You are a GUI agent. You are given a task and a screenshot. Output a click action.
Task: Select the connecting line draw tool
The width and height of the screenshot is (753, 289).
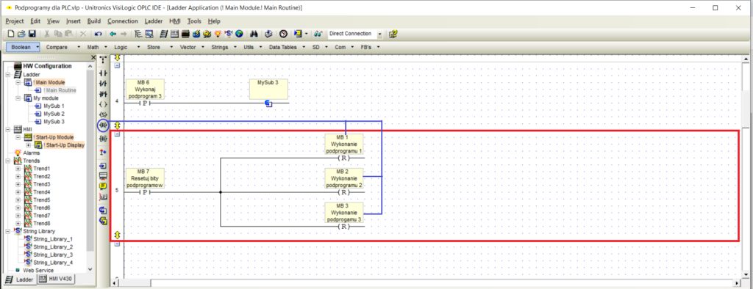coord(102,61)
